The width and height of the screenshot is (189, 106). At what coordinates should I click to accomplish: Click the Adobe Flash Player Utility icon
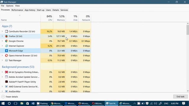[6, 82]
